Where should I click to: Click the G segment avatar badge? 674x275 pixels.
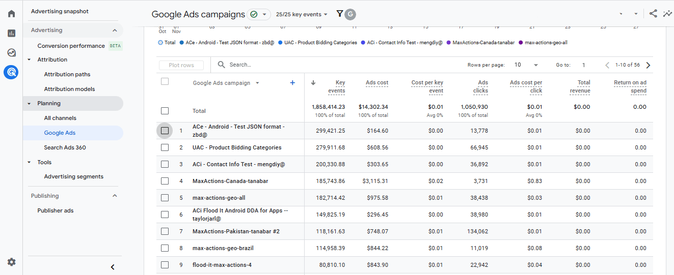tap(350, 14)
